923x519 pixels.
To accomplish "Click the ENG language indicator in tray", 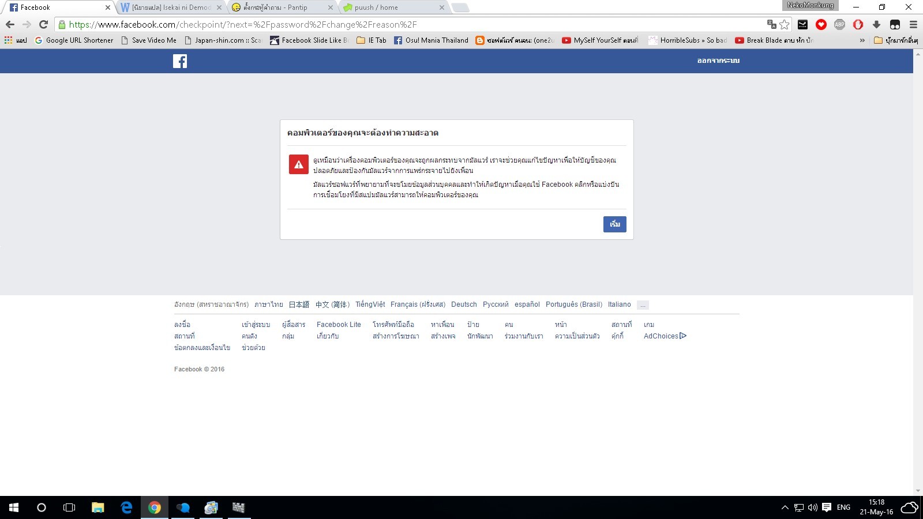I will (x=843, y=507).
